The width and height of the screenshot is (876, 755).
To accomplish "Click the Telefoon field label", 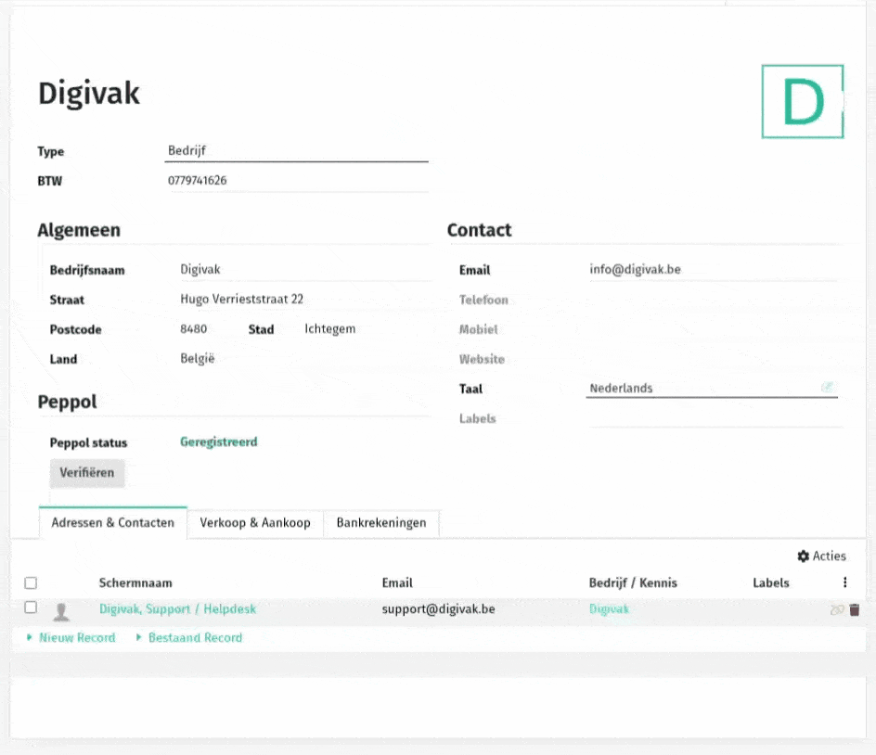I will click(x=483, y=300).
